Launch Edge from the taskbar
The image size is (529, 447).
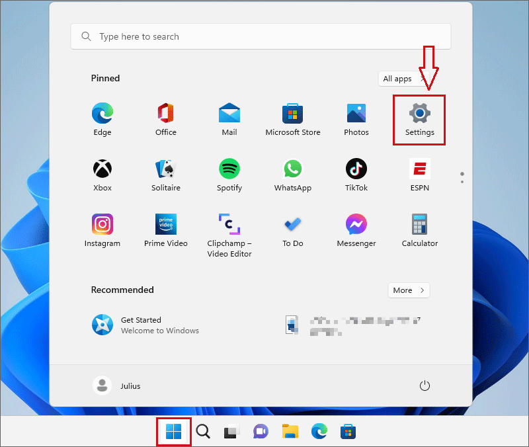click(x=319, y=432)
